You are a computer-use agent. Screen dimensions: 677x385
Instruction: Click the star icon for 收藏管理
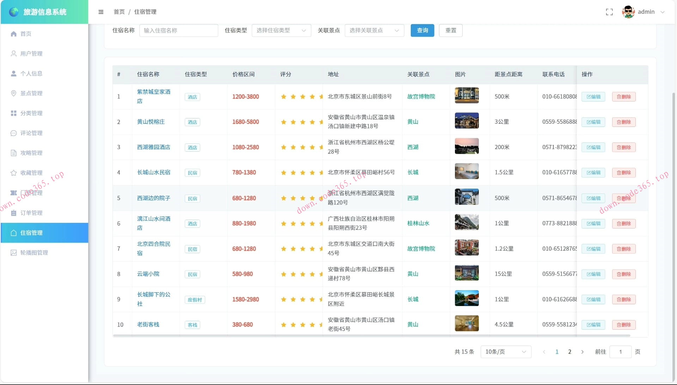pyautogui.click(x=13, y=173)
